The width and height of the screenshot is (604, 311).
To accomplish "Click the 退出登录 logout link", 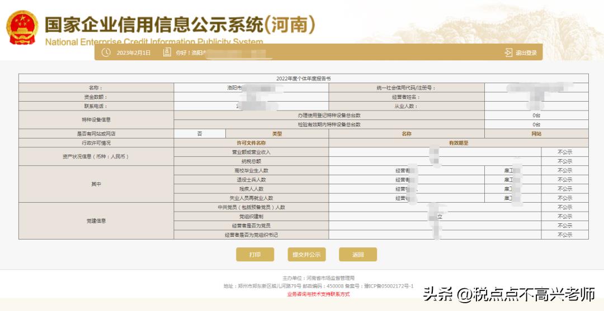I will pos(526,53).
